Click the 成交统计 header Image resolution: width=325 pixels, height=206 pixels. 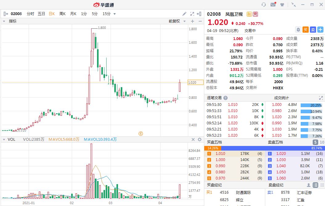point(281,98)
